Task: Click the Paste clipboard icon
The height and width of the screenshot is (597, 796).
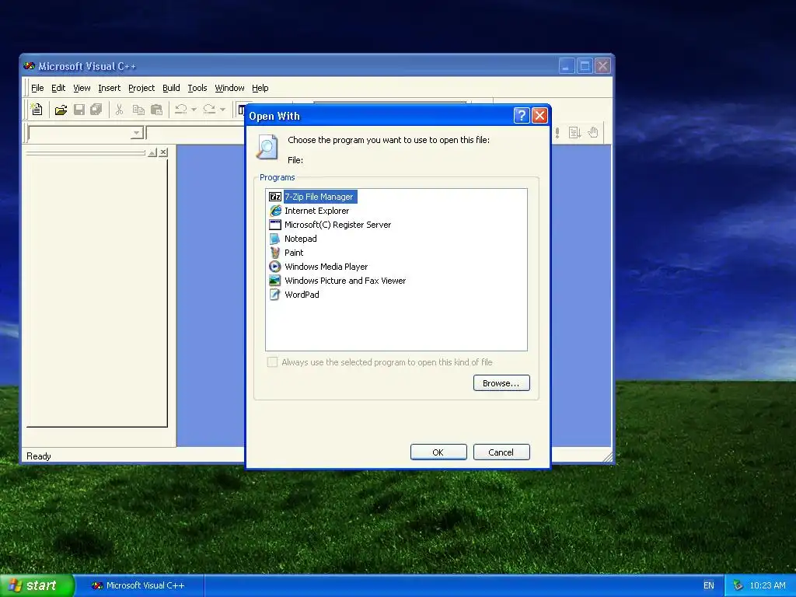Action: [x=156, y=110]
